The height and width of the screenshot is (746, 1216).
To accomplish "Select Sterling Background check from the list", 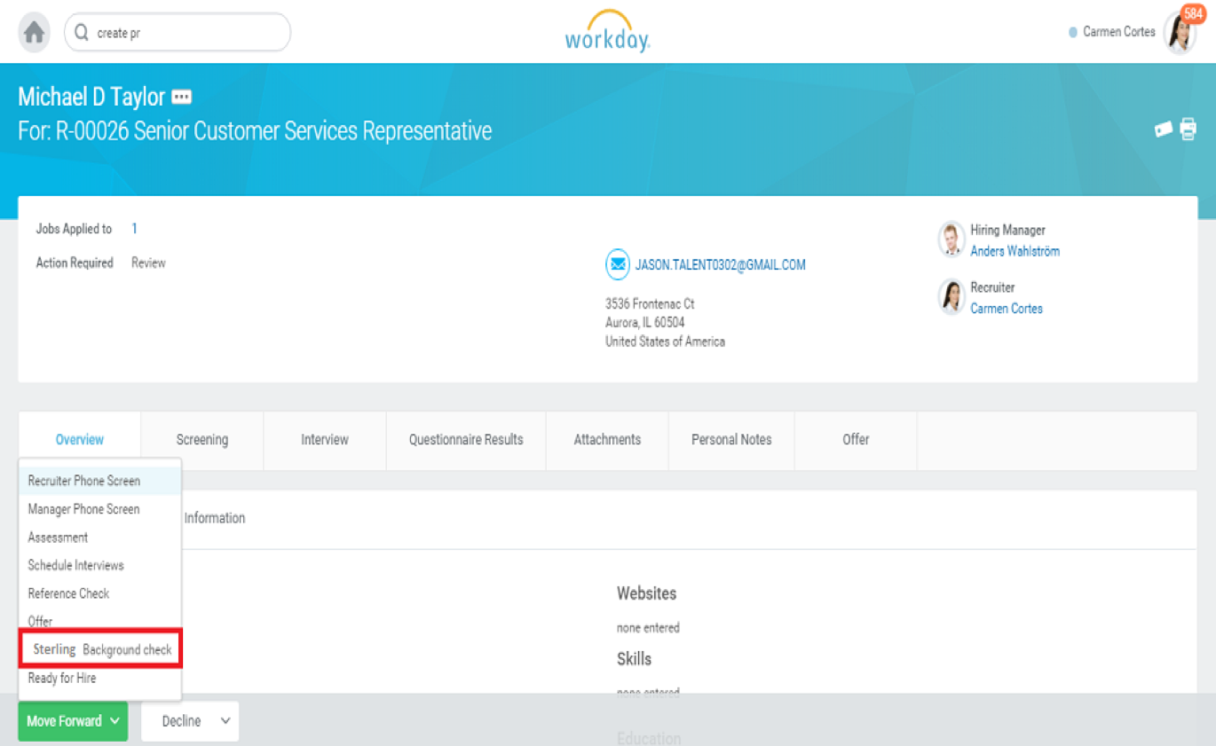I will click(100, 648).
